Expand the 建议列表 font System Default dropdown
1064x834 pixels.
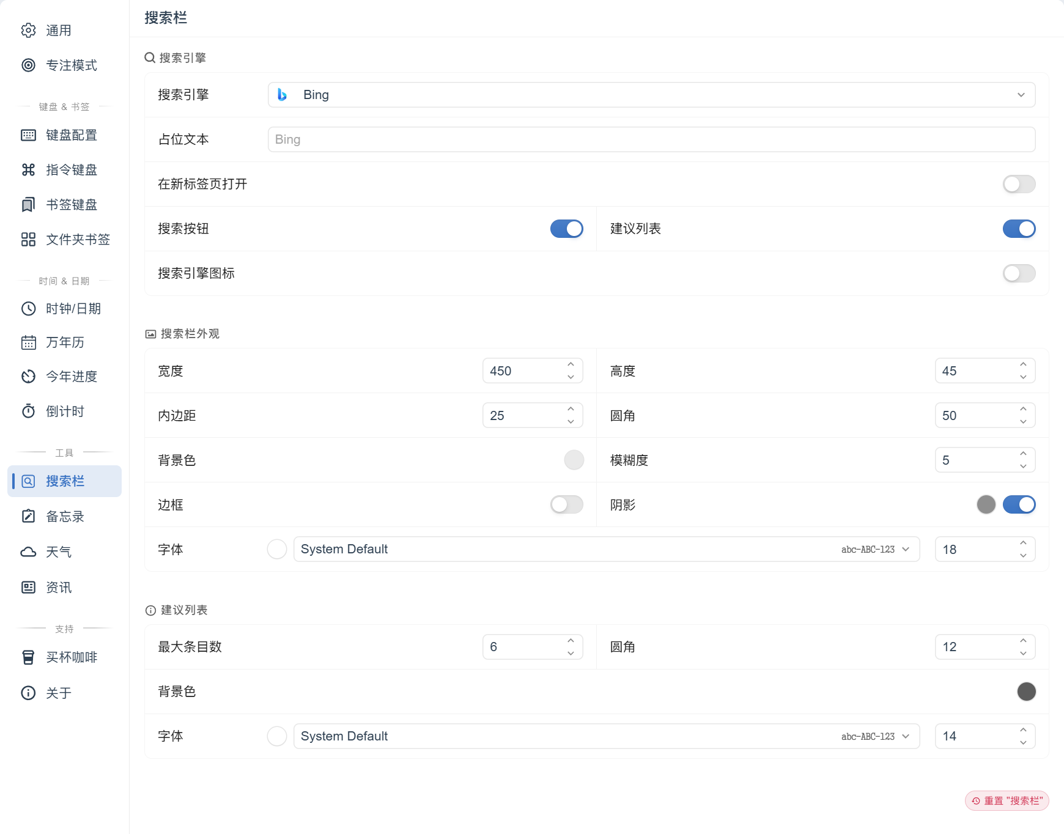[x=607, y=736]
